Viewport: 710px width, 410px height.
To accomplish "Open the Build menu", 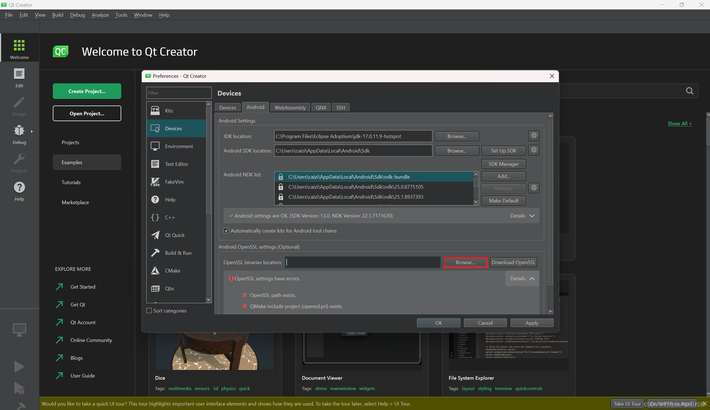I will pos(58,15).
